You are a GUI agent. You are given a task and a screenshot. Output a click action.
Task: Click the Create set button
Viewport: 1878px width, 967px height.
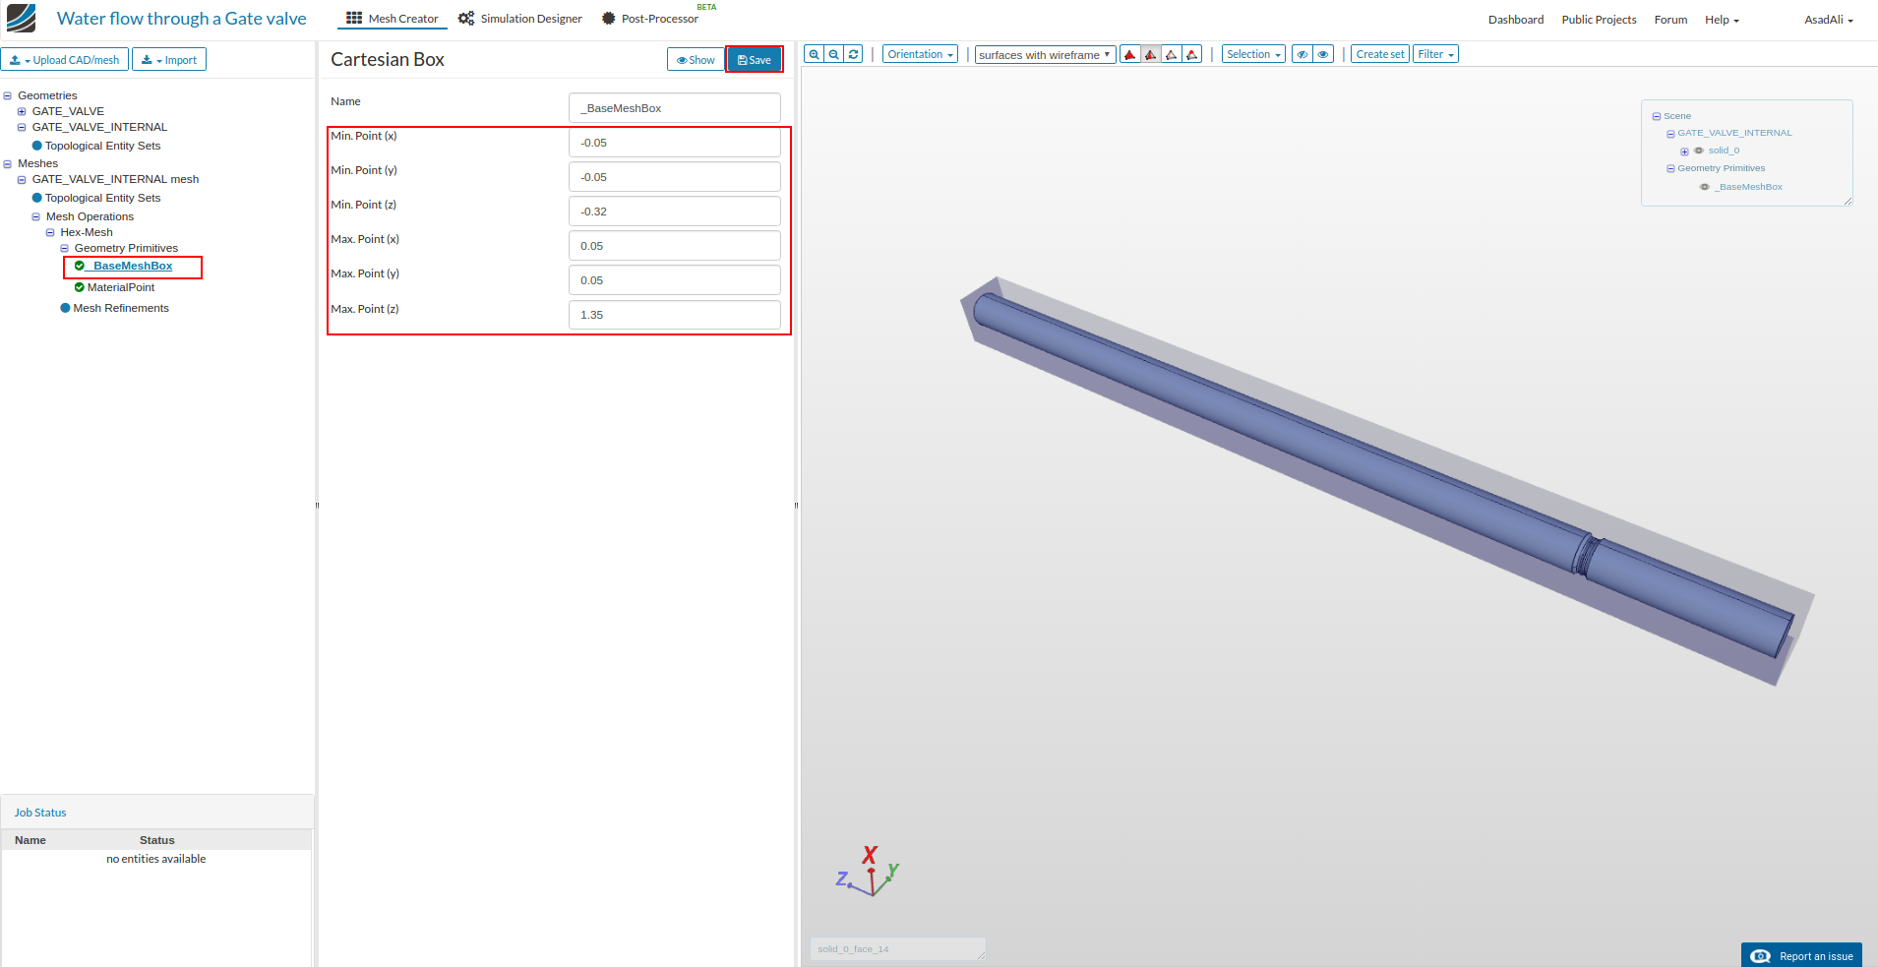pyautogui.click(x=1380, y=54)
